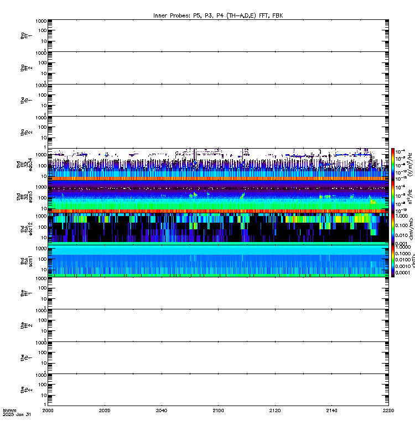The image size is (415, 442).
Task: Click the '<|nT|>' color bar unit label
Action: (x=413, y=261)
